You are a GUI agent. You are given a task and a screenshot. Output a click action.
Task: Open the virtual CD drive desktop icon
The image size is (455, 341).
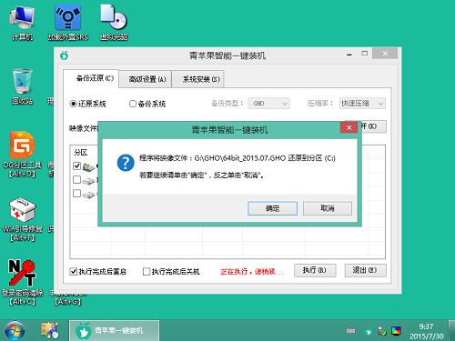pos(114,23)
